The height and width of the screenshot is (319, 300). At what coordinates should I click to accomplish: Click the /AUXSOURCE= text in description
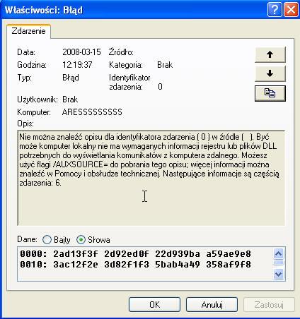[x=81, y=164]
